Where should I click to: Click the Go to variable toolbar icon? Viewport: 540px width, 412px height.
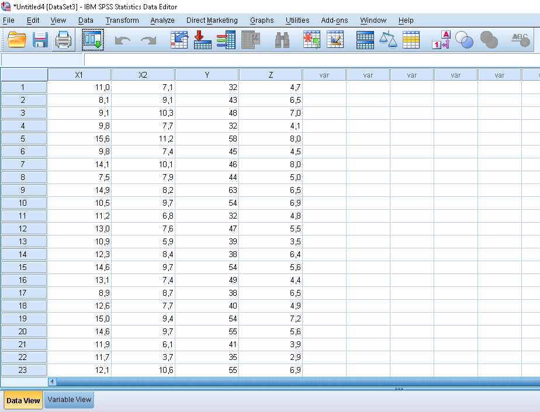pyautogui.click(x=202, y=40)
